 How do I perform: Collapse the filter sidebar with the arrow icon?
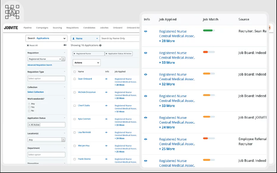pyautogui.click(x=65, y=45)
